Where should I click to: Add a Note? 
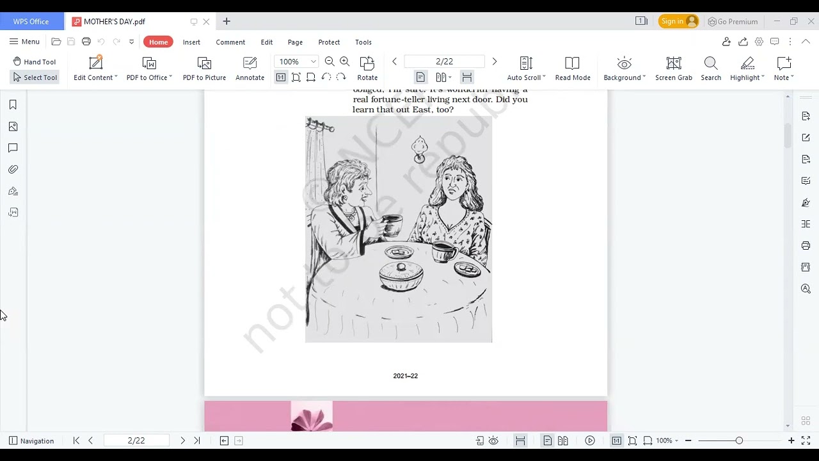[x=784, y=69]
